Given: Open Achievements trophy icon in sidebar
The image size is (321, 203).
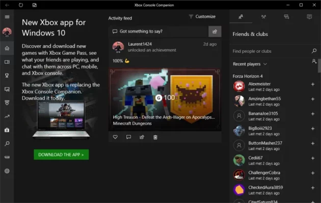Looking at the screenshot, I should click(7, 76).
